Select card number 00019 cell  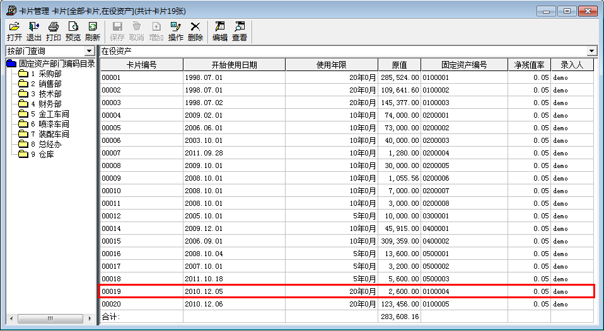(x=142, y=291)
